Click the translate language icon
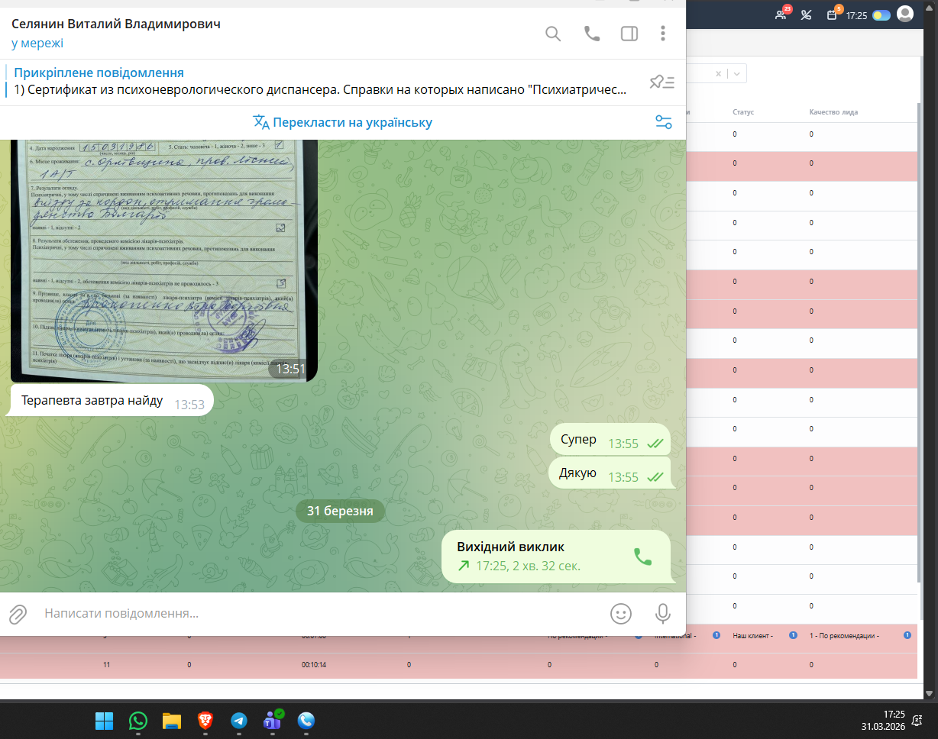Screen dimensions: 938x739 tap(261, 122)
